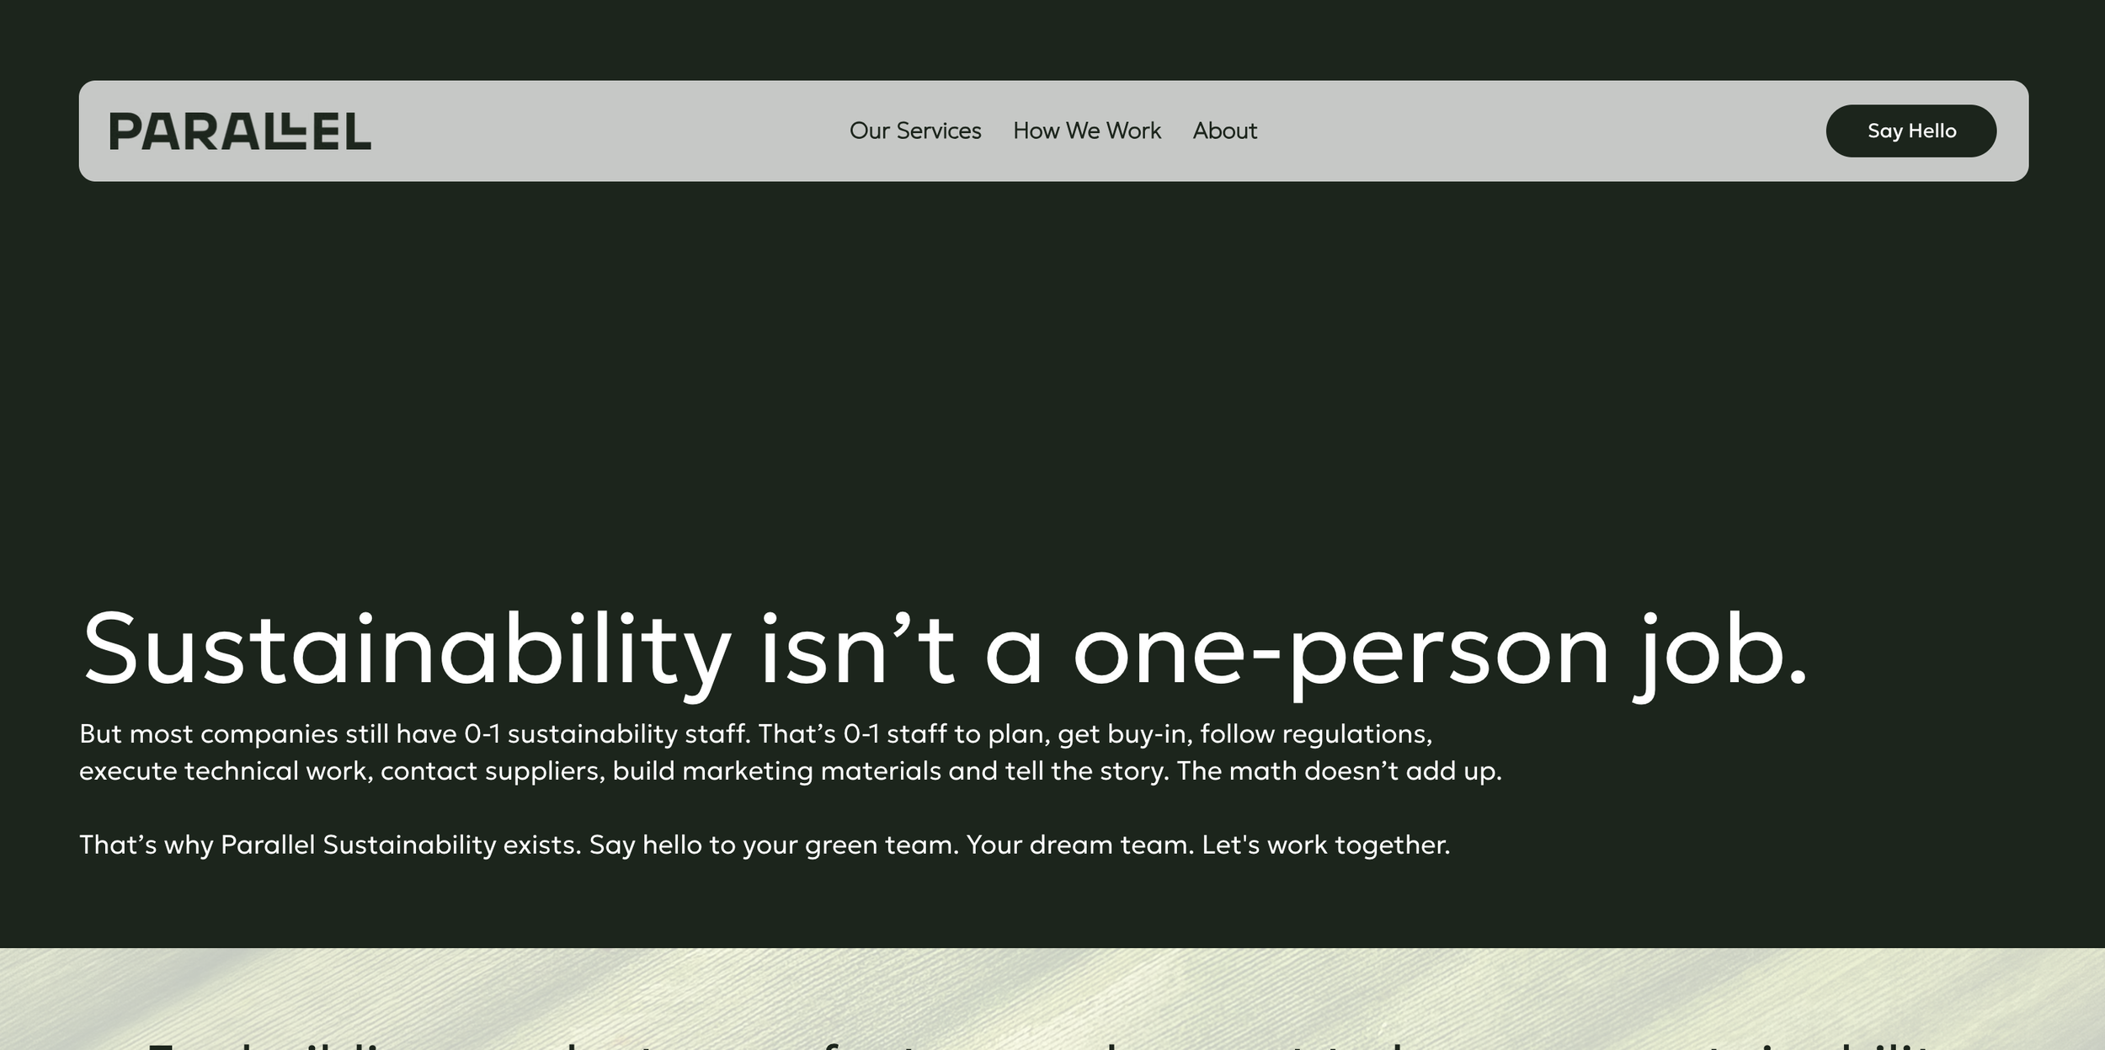
Task: Click the PARALLEL logo in the header
Action: click(x=240, y=131)
